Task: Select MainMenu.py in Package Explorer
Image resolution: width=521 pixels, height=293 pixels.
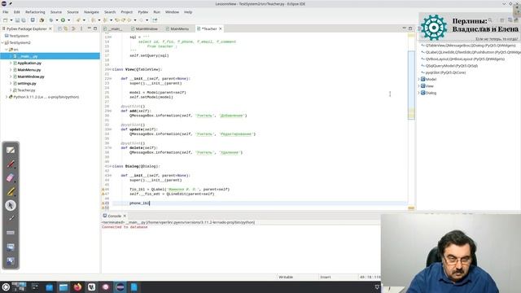Action: point(29,70)
